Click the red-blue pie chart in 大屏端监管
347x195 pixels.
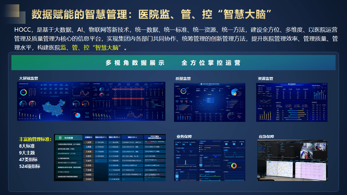tap(78, 115)
